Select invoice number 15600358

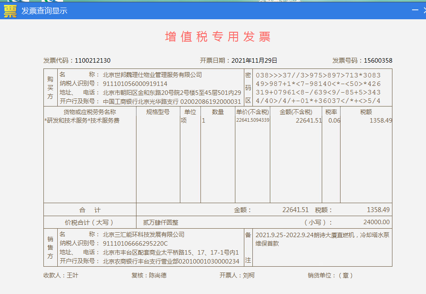(378, 61)
